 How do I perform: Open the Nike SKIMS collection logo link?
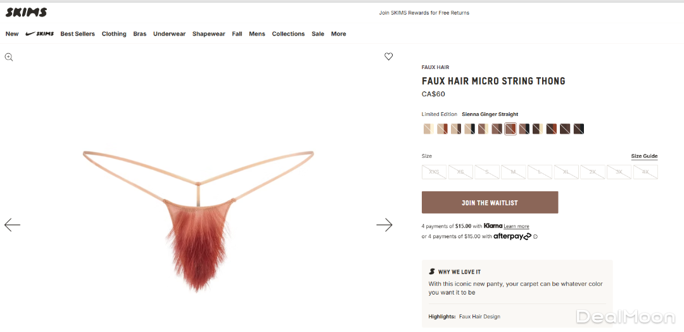click(40, 34)
